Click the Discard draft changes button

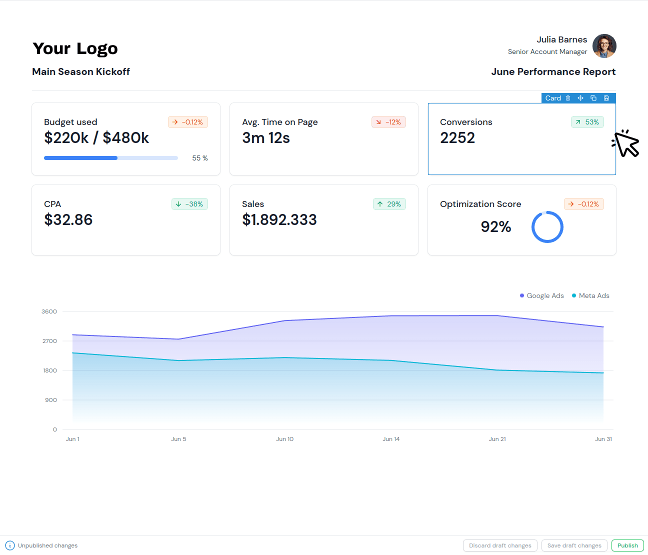500,545
